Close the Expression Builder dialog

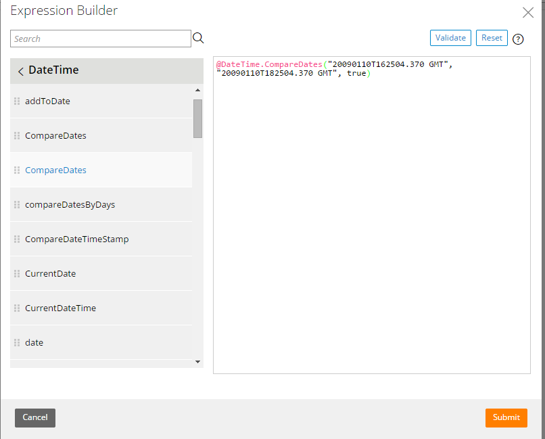tap(528, 12)
